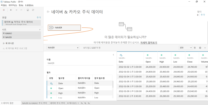Click the new dashboard icon in bottom bar
Viewport: 208px width, 105px height.
click(85, 103)
